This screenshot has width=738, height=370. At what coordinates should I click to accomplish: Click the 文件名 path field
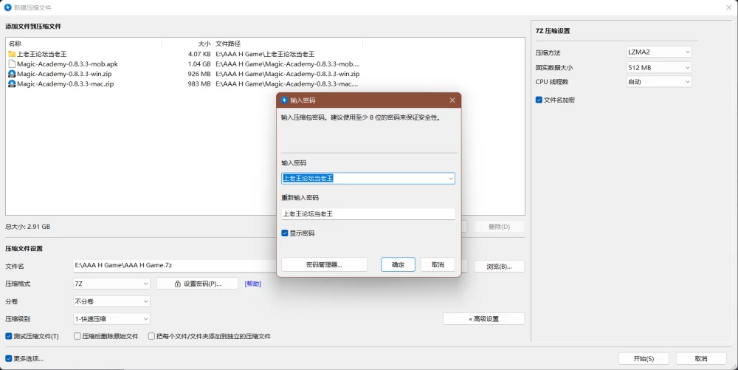pos(174,265)
